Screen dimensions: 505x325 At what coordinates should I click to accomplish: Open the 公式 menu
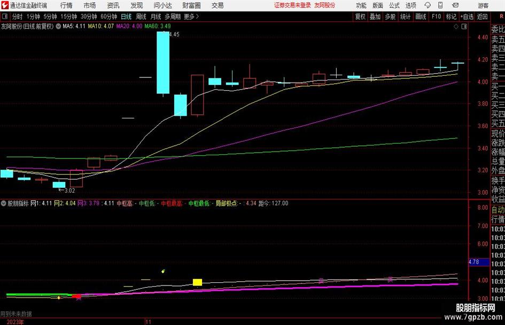[394, 5]
